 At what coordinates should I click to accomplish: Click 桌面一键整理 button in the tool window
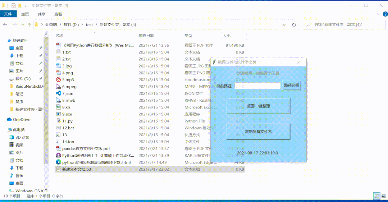pos(258,106)
